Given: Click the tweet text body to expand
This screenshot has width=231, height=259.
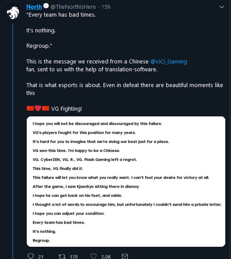Looking at the screenshot, I should pos(124,61).
